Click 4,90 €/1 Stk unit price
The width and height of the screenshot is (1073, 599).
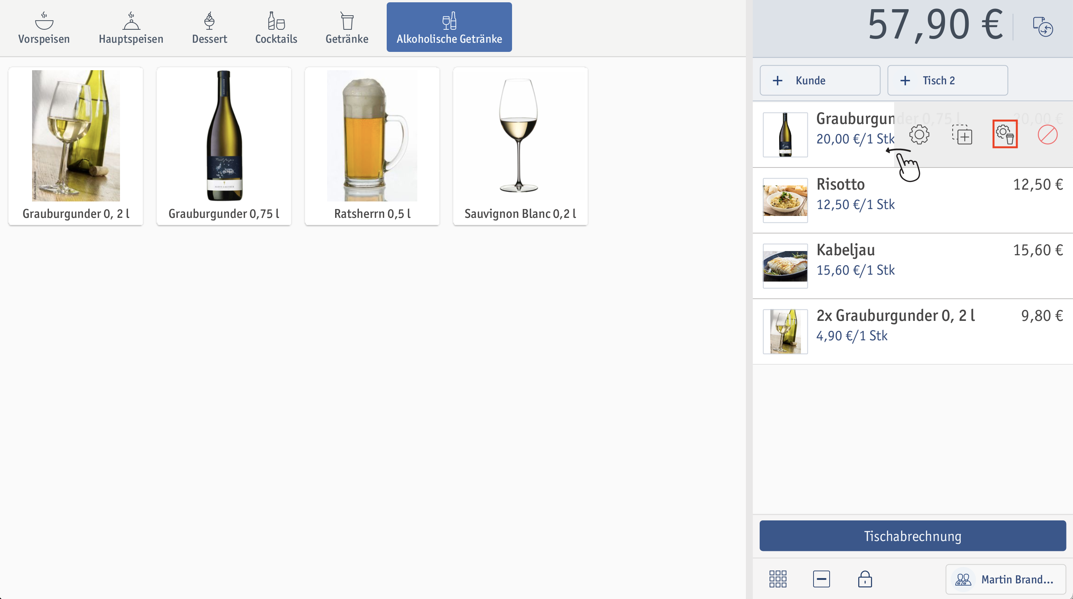(852, 336)
